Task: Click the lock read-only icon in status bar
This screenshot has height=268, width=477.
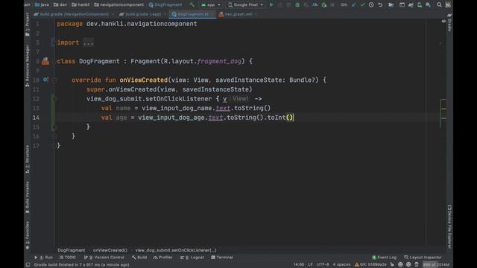Action: 392,264
